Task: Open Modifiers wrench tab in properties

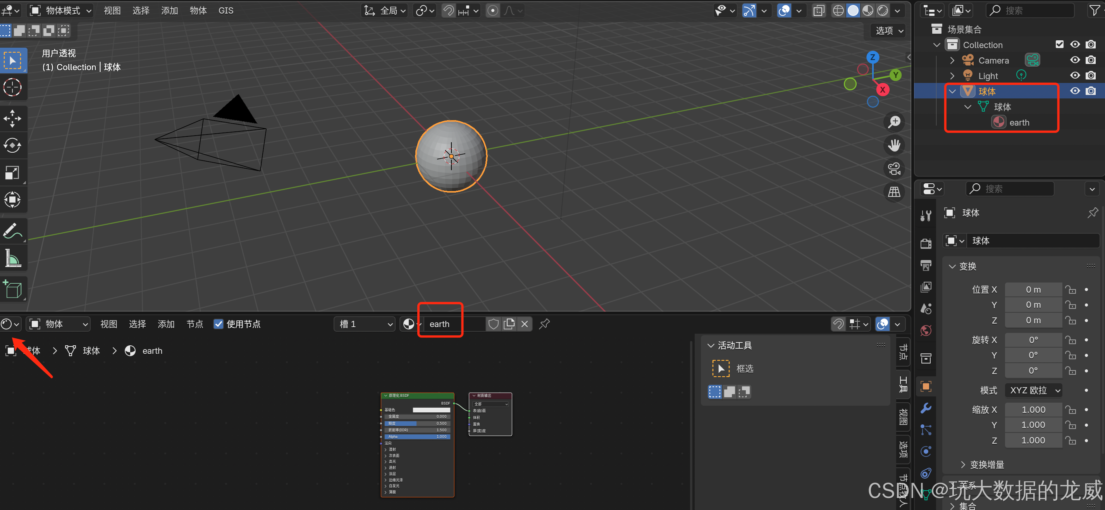Action: click(926, 408)
